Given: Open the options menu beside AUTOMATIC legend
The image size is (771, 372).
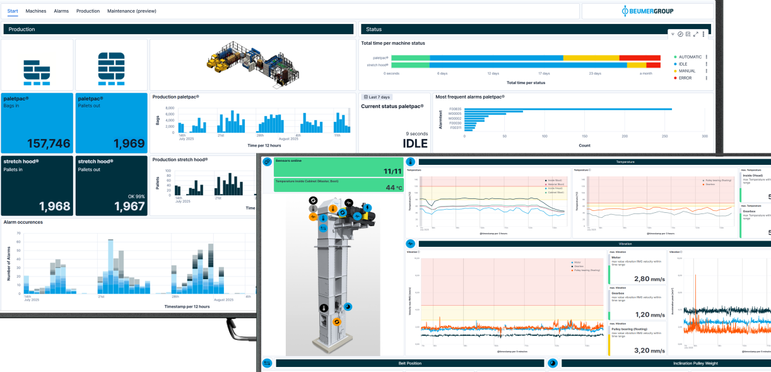Looking at the screenshot, I should coord(707,57).
